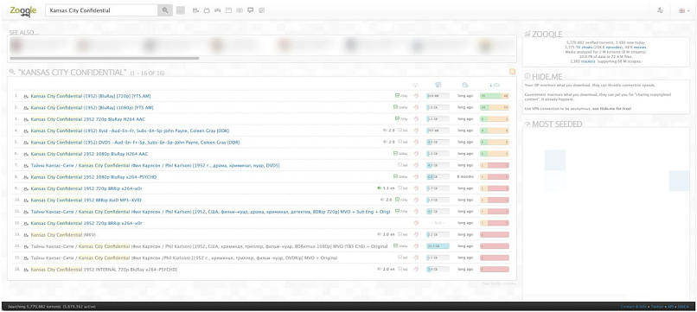Open the chat bubble category icon
This screenshot has width=697, height=312.
pyautogui.click(x=251, y=10)
